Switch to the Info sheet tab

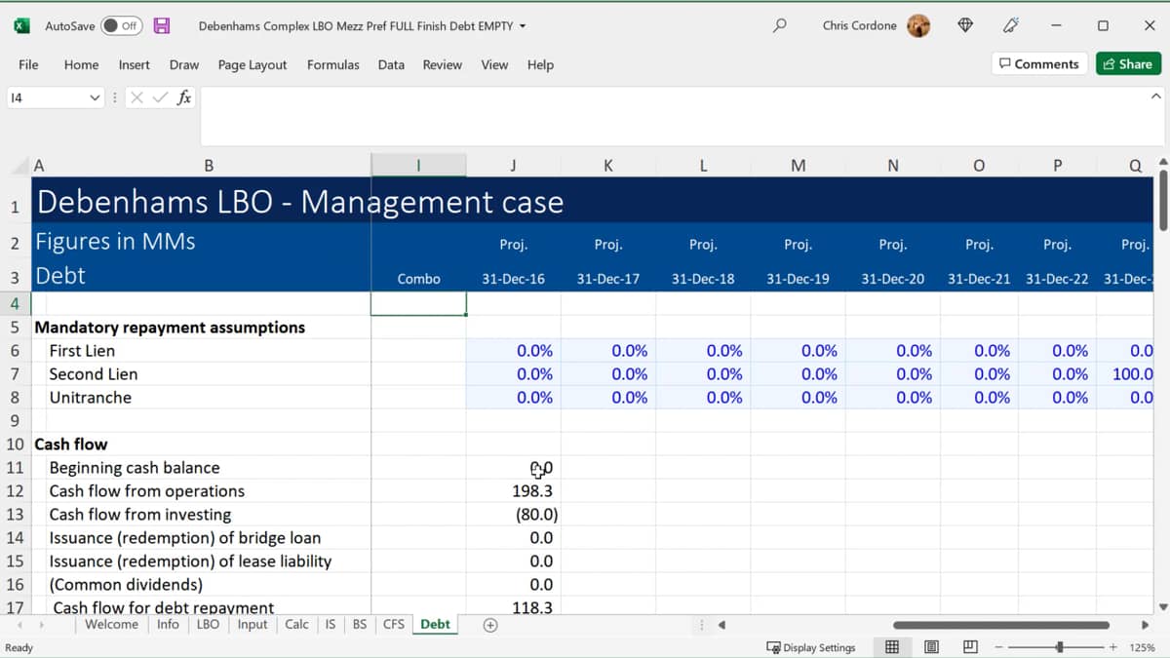click(x=168, y=624)
